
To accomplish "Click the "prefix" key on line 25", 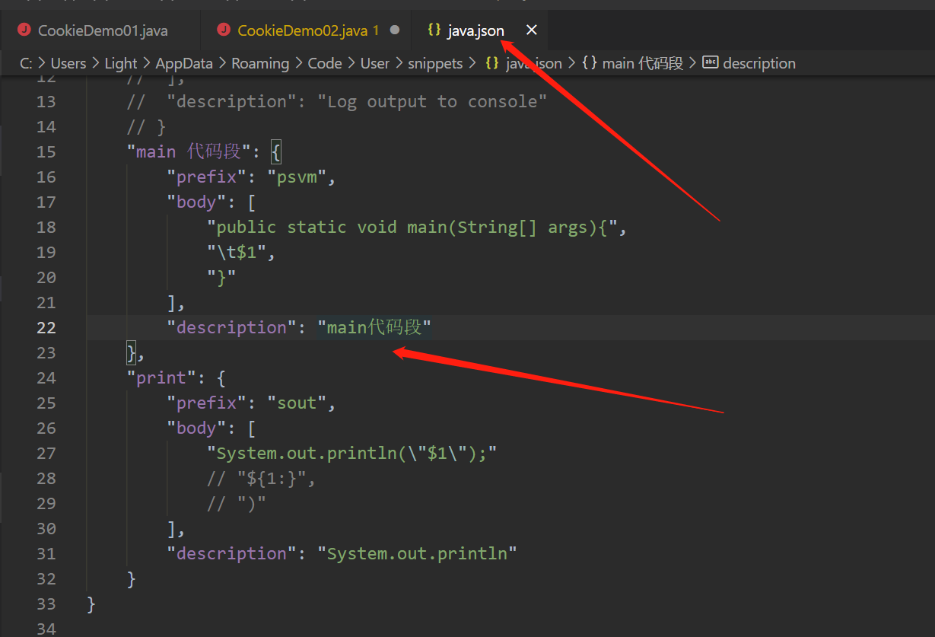I will (207, 403).
